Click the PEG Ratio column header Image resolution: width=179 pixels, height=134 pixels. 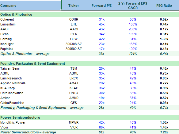click(164, 6)
